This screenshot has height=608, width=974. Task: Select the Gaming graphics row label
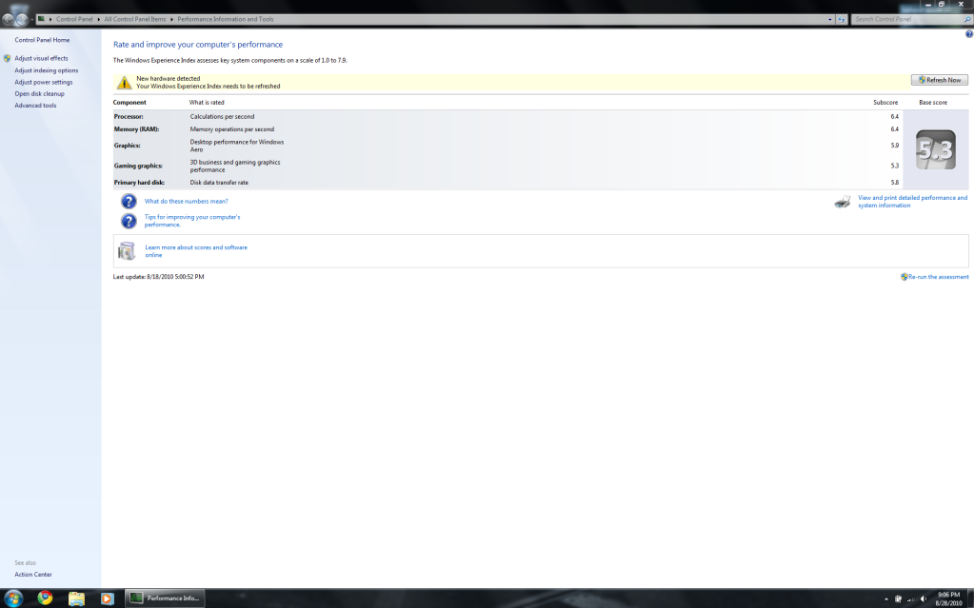tap(138, 166)
